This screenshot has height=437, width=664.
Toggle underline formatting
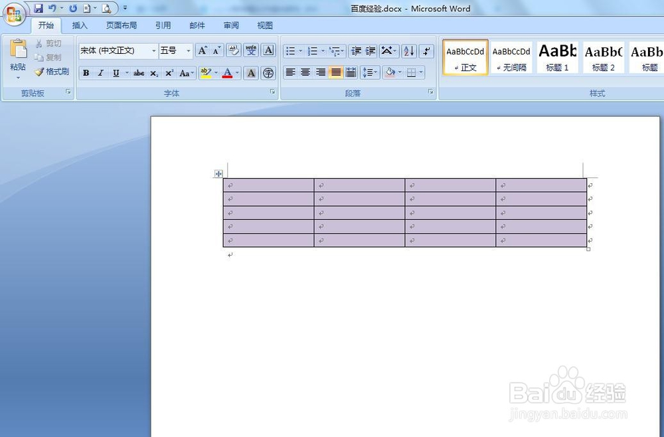click(116, 73)
